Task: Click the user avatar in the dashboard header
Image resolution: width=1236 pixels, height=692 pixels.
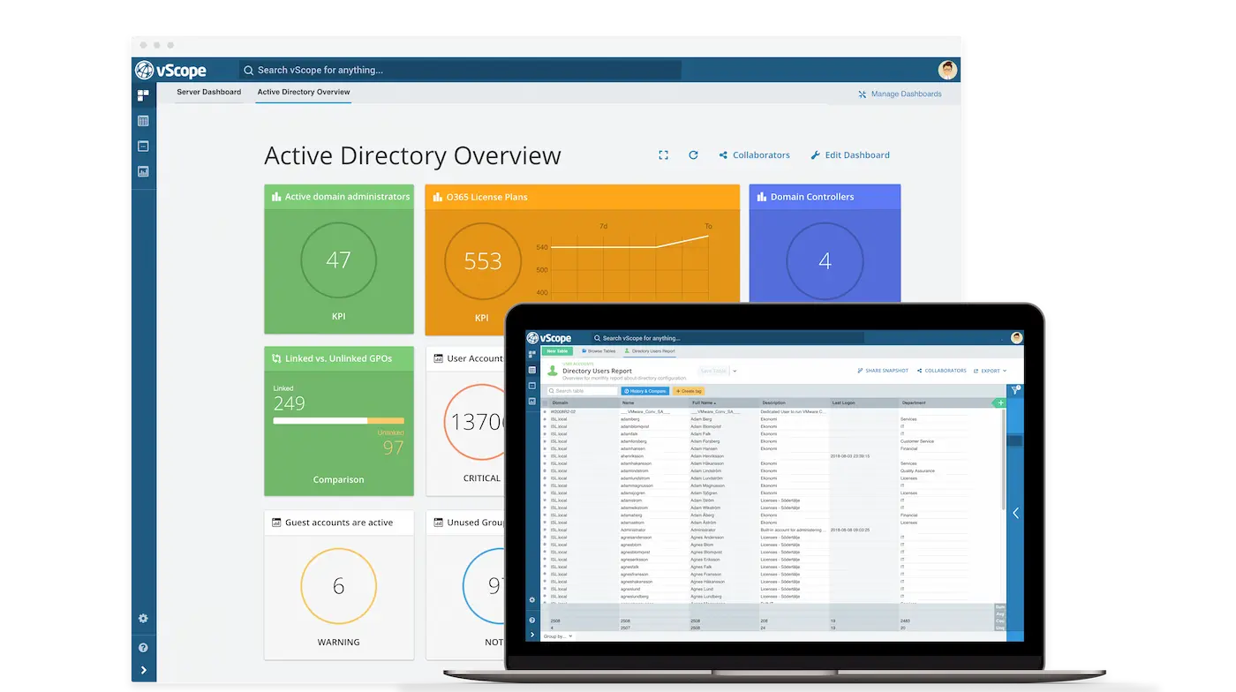Action: click(947, 70)
